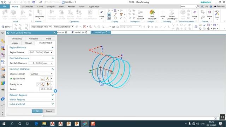This screenshot has height=127, width=226.
Task: Open Specify Vector options dropdown arrow
Action: tap(52, 84)
